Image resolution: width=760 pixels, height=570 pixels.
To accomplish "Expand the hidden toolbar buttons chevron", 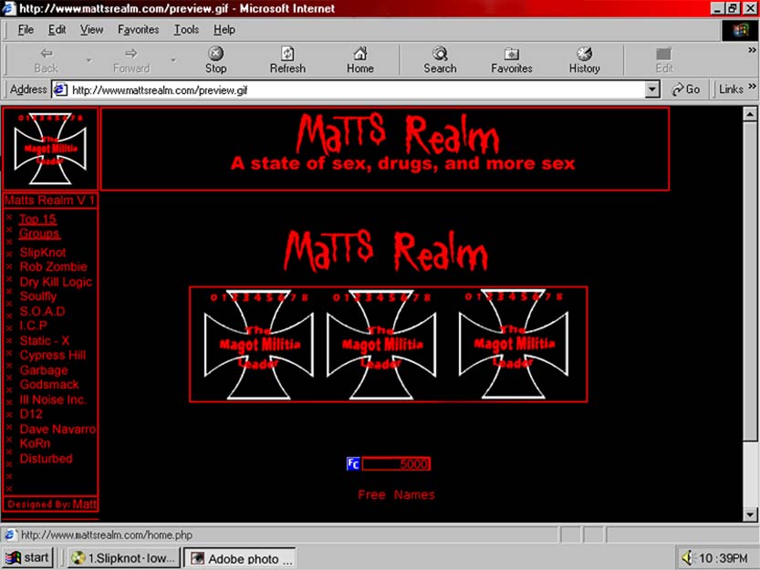I will 752,50.
